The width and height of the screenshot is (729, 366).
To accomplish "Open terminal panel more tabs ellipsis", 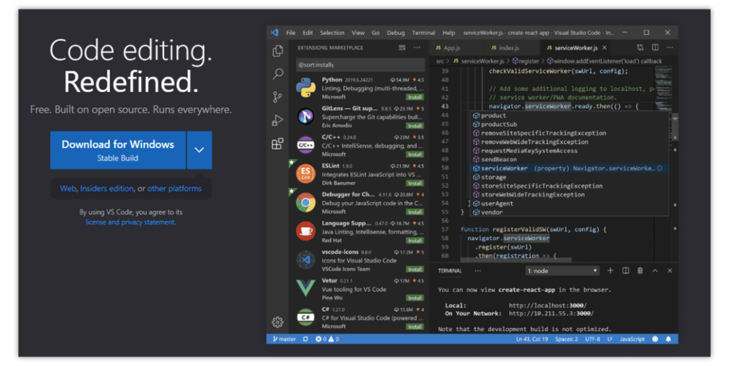I will 477,271.
